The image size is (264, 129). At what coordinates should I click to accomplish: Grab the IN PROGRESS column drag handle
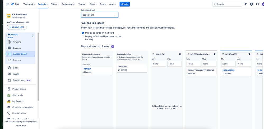[x=223, y=54]
